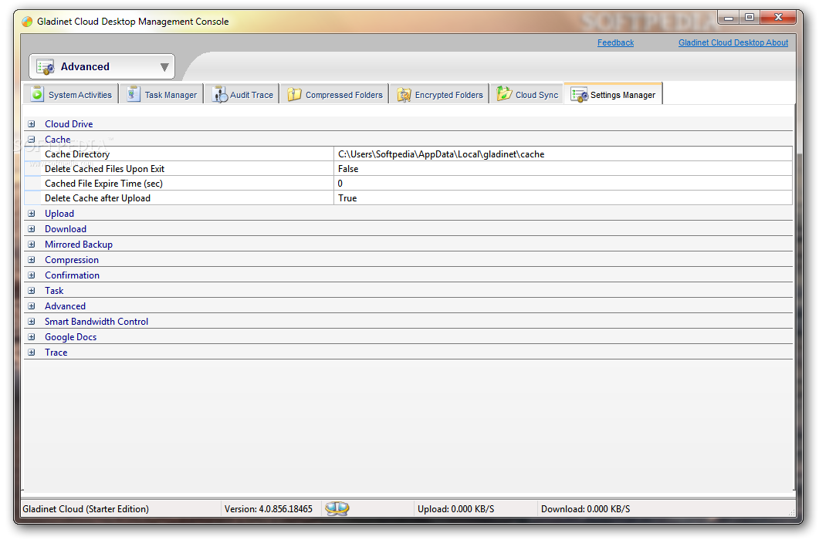Click the Download speed status entry
This screenshot has width=819, height=540.
coord(586,508)
